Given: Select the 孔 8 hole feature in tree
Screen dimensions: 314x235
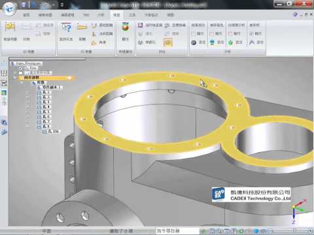Looking at the screenshot, I should (44, 127).
